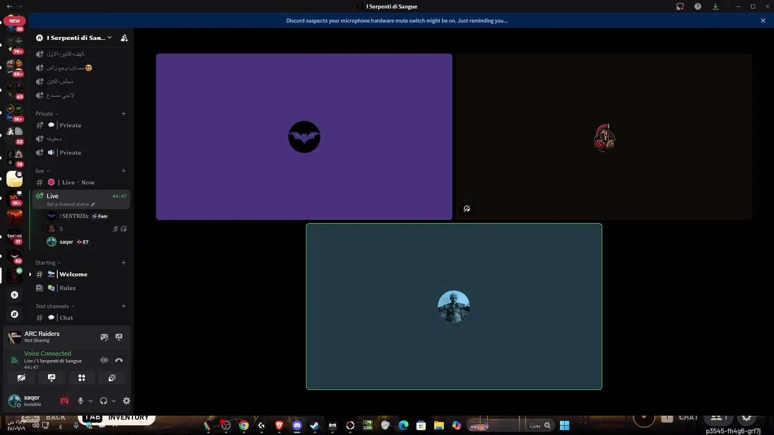Join the Private voice channel with speaker emoji
The image size is (774, 435).
(x=81, y=152)
